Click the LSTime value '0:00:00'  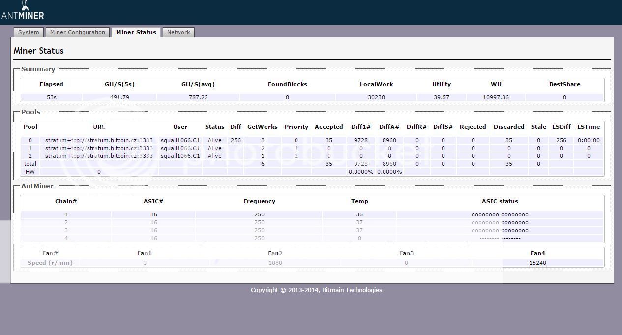589,140
